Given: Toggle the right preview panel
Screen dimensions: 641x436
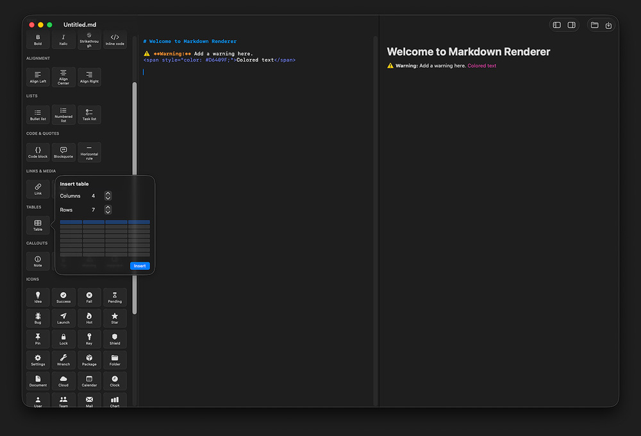Looking at the screenshot, I should pos(572,25).
